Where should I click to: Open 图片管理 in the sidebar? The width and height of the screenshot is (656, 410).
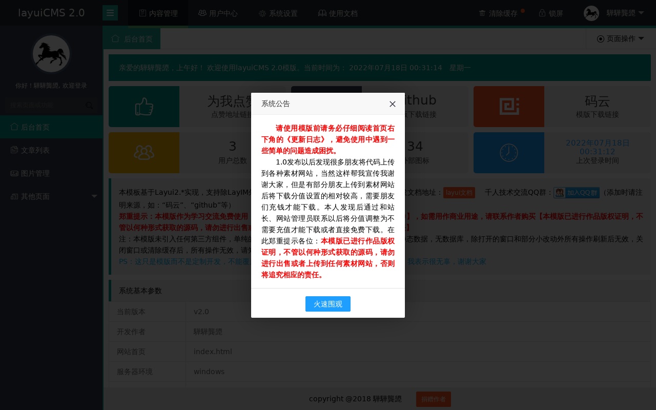click(51, 173)
